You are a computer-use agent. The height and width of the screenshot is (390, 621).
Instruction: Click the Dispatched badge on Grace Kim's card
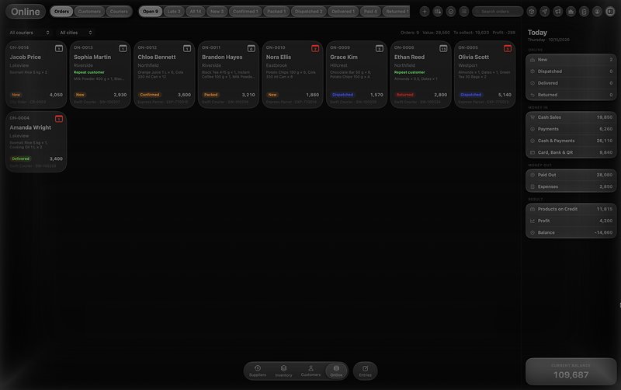[x=342, y=95]
